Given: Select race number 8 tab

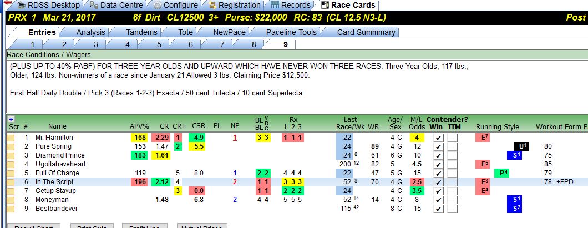Looking at the screenshot, I should click(x=254, y=44).
